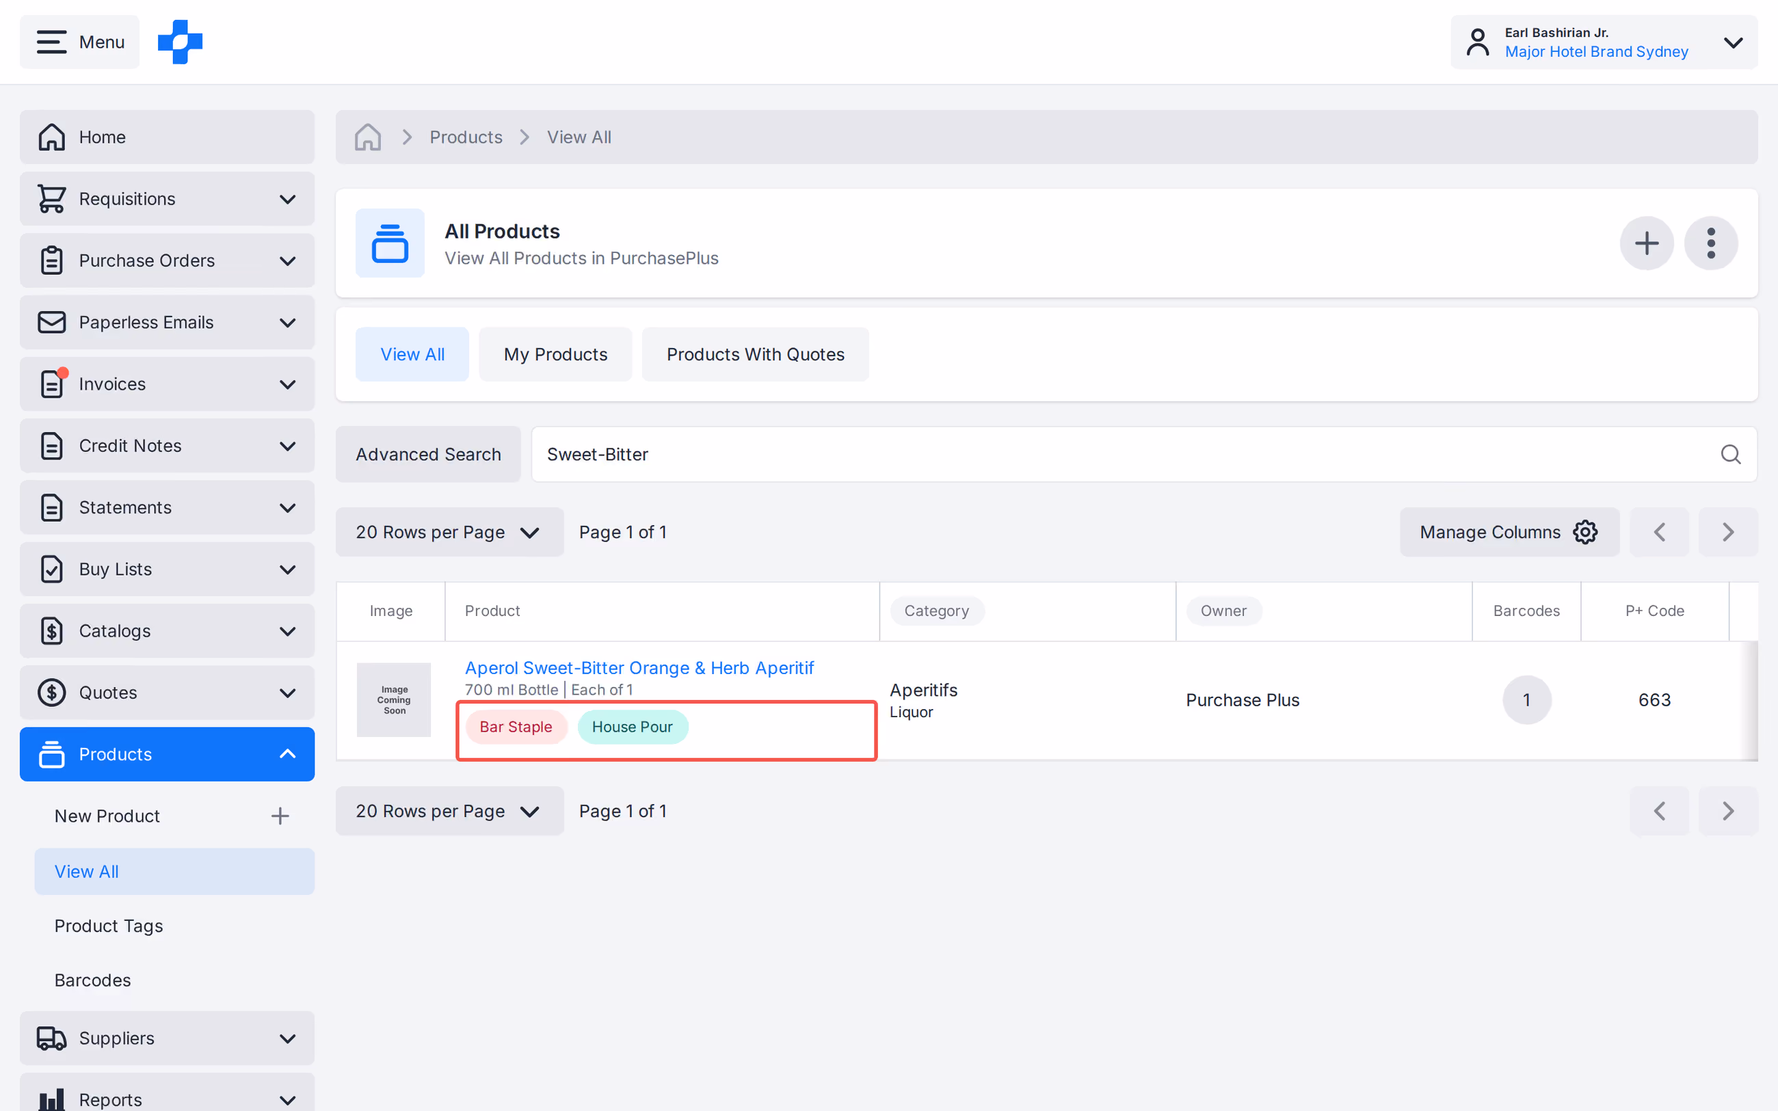
Task: Go to previous page at top
Action: pos(1659,532)
